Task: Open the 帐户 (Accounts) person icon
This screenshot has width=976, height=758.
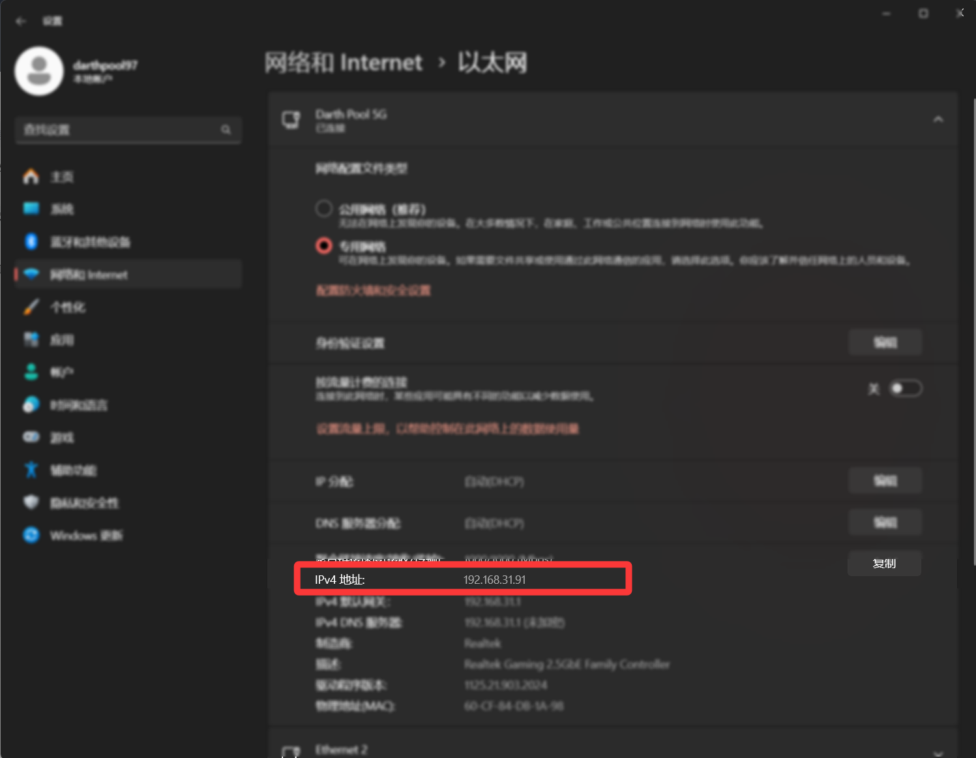Action: click(x=31, y=372)
